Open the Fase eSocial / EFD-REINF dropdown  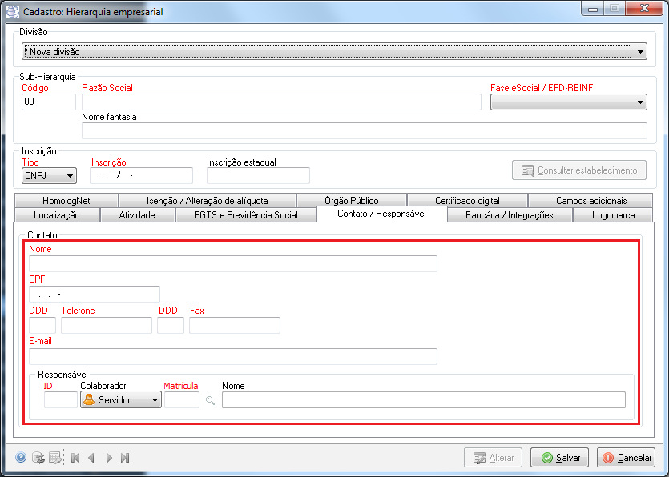640,102
